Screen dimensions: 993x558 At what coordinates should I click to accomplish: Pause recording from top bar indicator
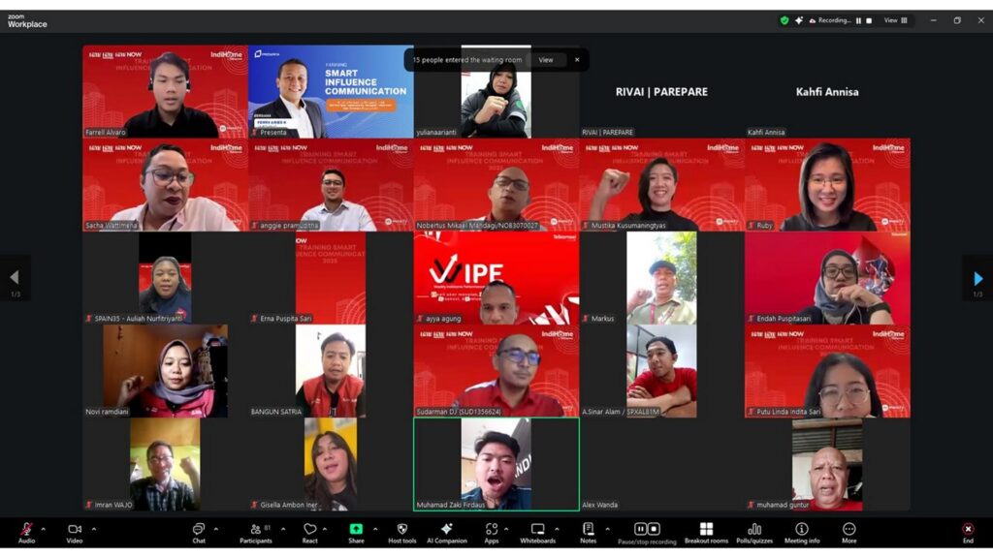[859, 20]
